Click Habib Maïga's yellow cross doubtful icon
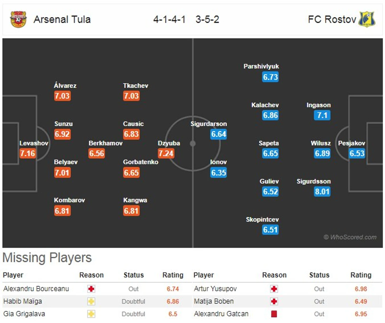 (x=91, y=301)
